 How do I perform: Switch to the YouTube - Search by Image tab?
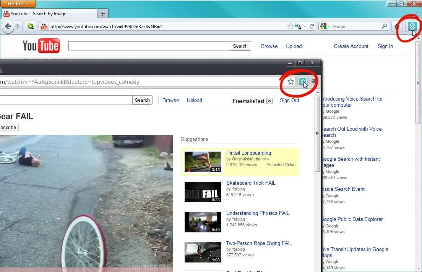(46, 13)
